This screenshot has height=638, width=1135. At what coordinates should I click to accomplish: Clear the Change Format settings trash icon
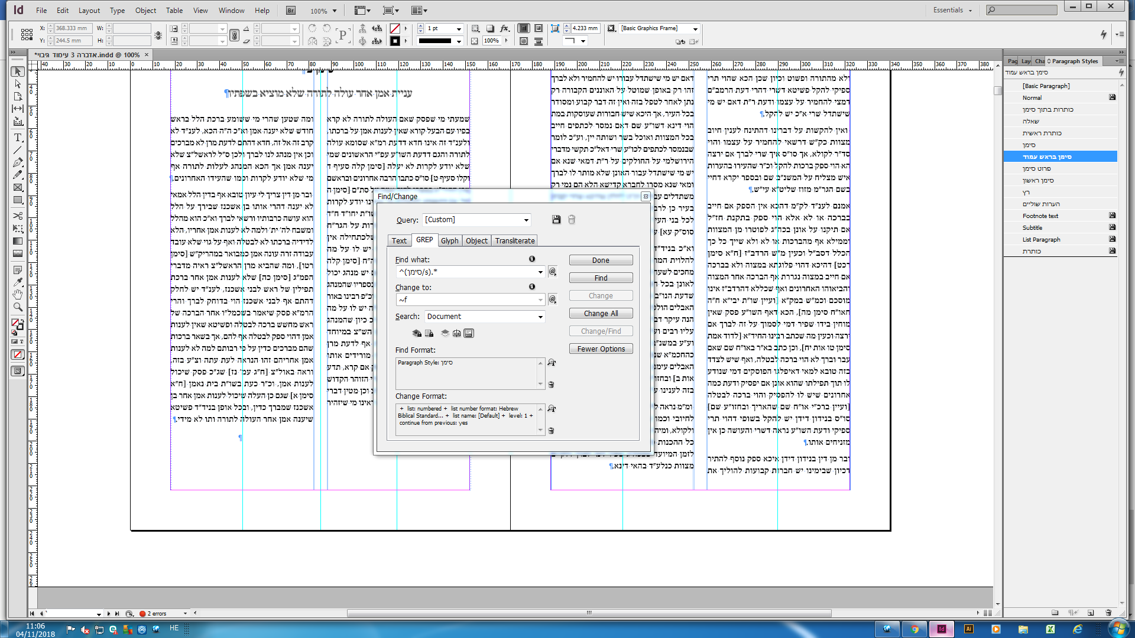(x=552, y=431)
